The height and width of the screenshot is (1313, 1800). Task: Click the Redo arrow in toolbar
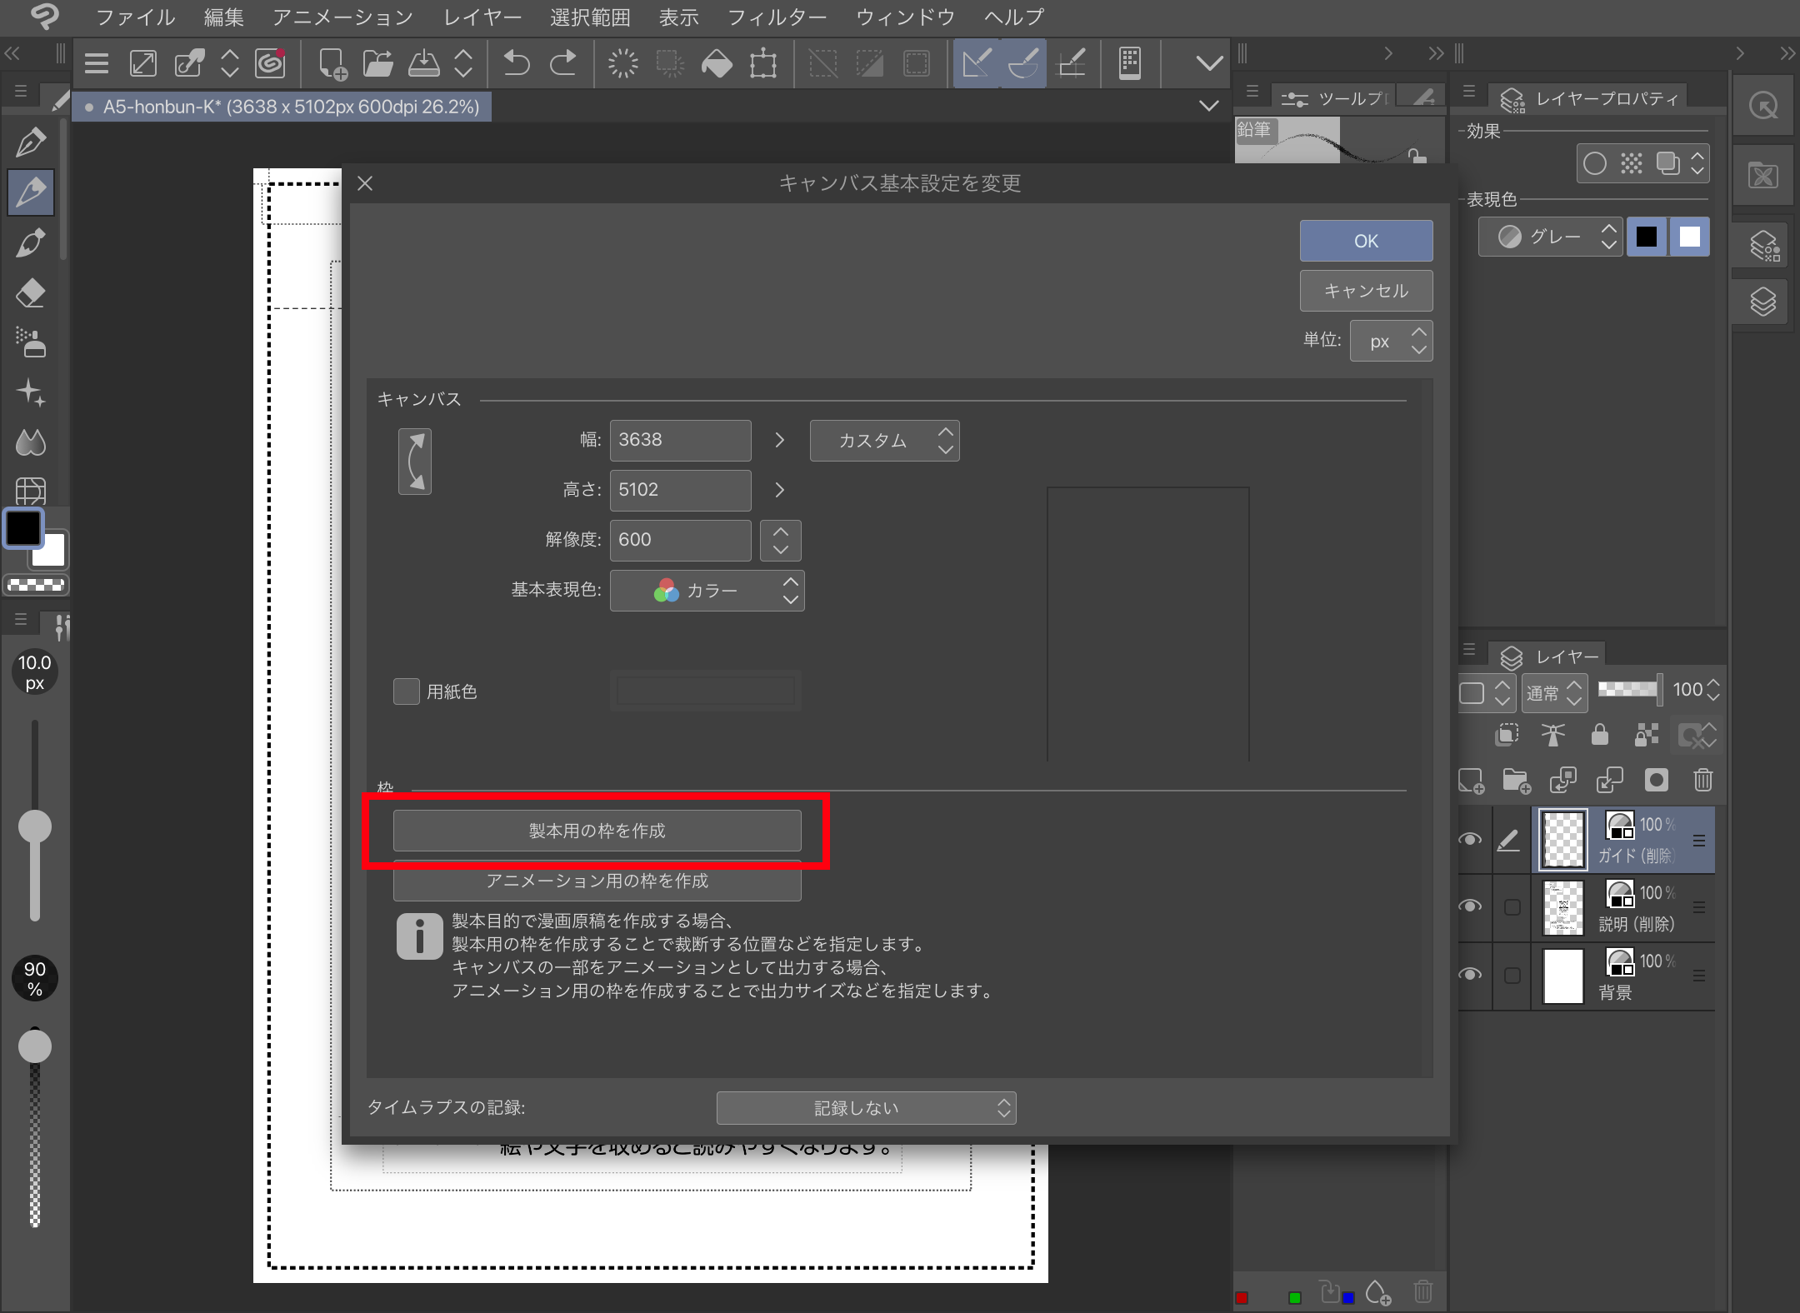click(x=563, y=63)
